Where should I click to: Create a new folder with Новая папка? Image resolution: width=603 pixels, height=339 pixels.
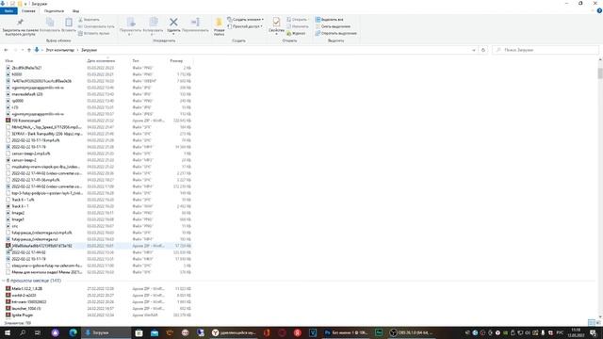[x=219, y=27]
